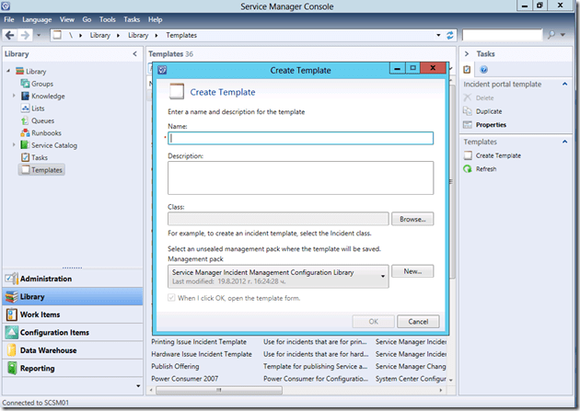
Task: Click the Groups icon in Library tree
Action: coord(25,84)
